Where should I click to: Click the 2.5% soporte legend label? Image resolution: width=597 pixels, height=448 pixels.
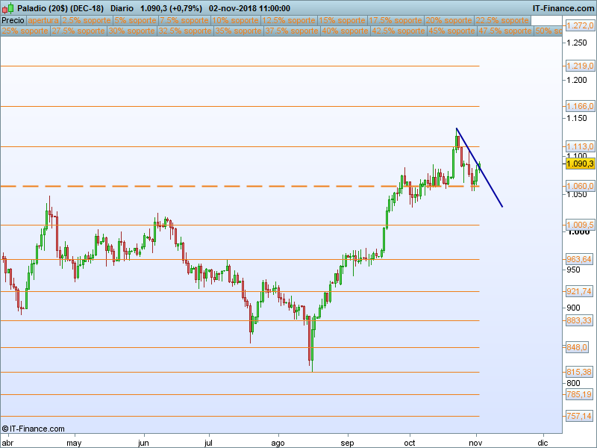(x=86, y=20)
